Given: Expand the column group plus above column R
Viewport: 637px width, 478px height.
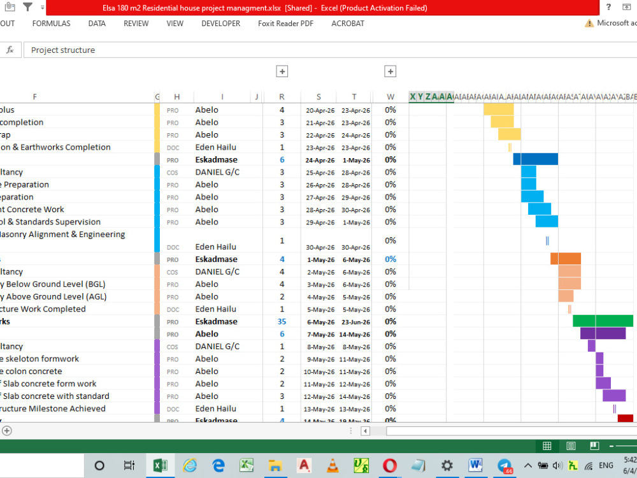Looking at the screenshot, I should coord(282,71).
